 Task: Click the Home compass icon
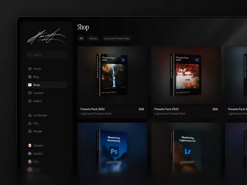[30, 69]
